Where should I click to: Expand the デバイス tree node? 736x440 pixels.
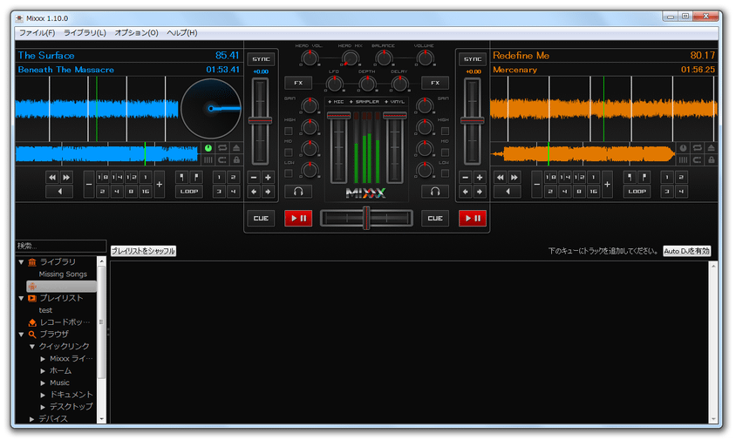pyautogui.click(x=32, y=419)
